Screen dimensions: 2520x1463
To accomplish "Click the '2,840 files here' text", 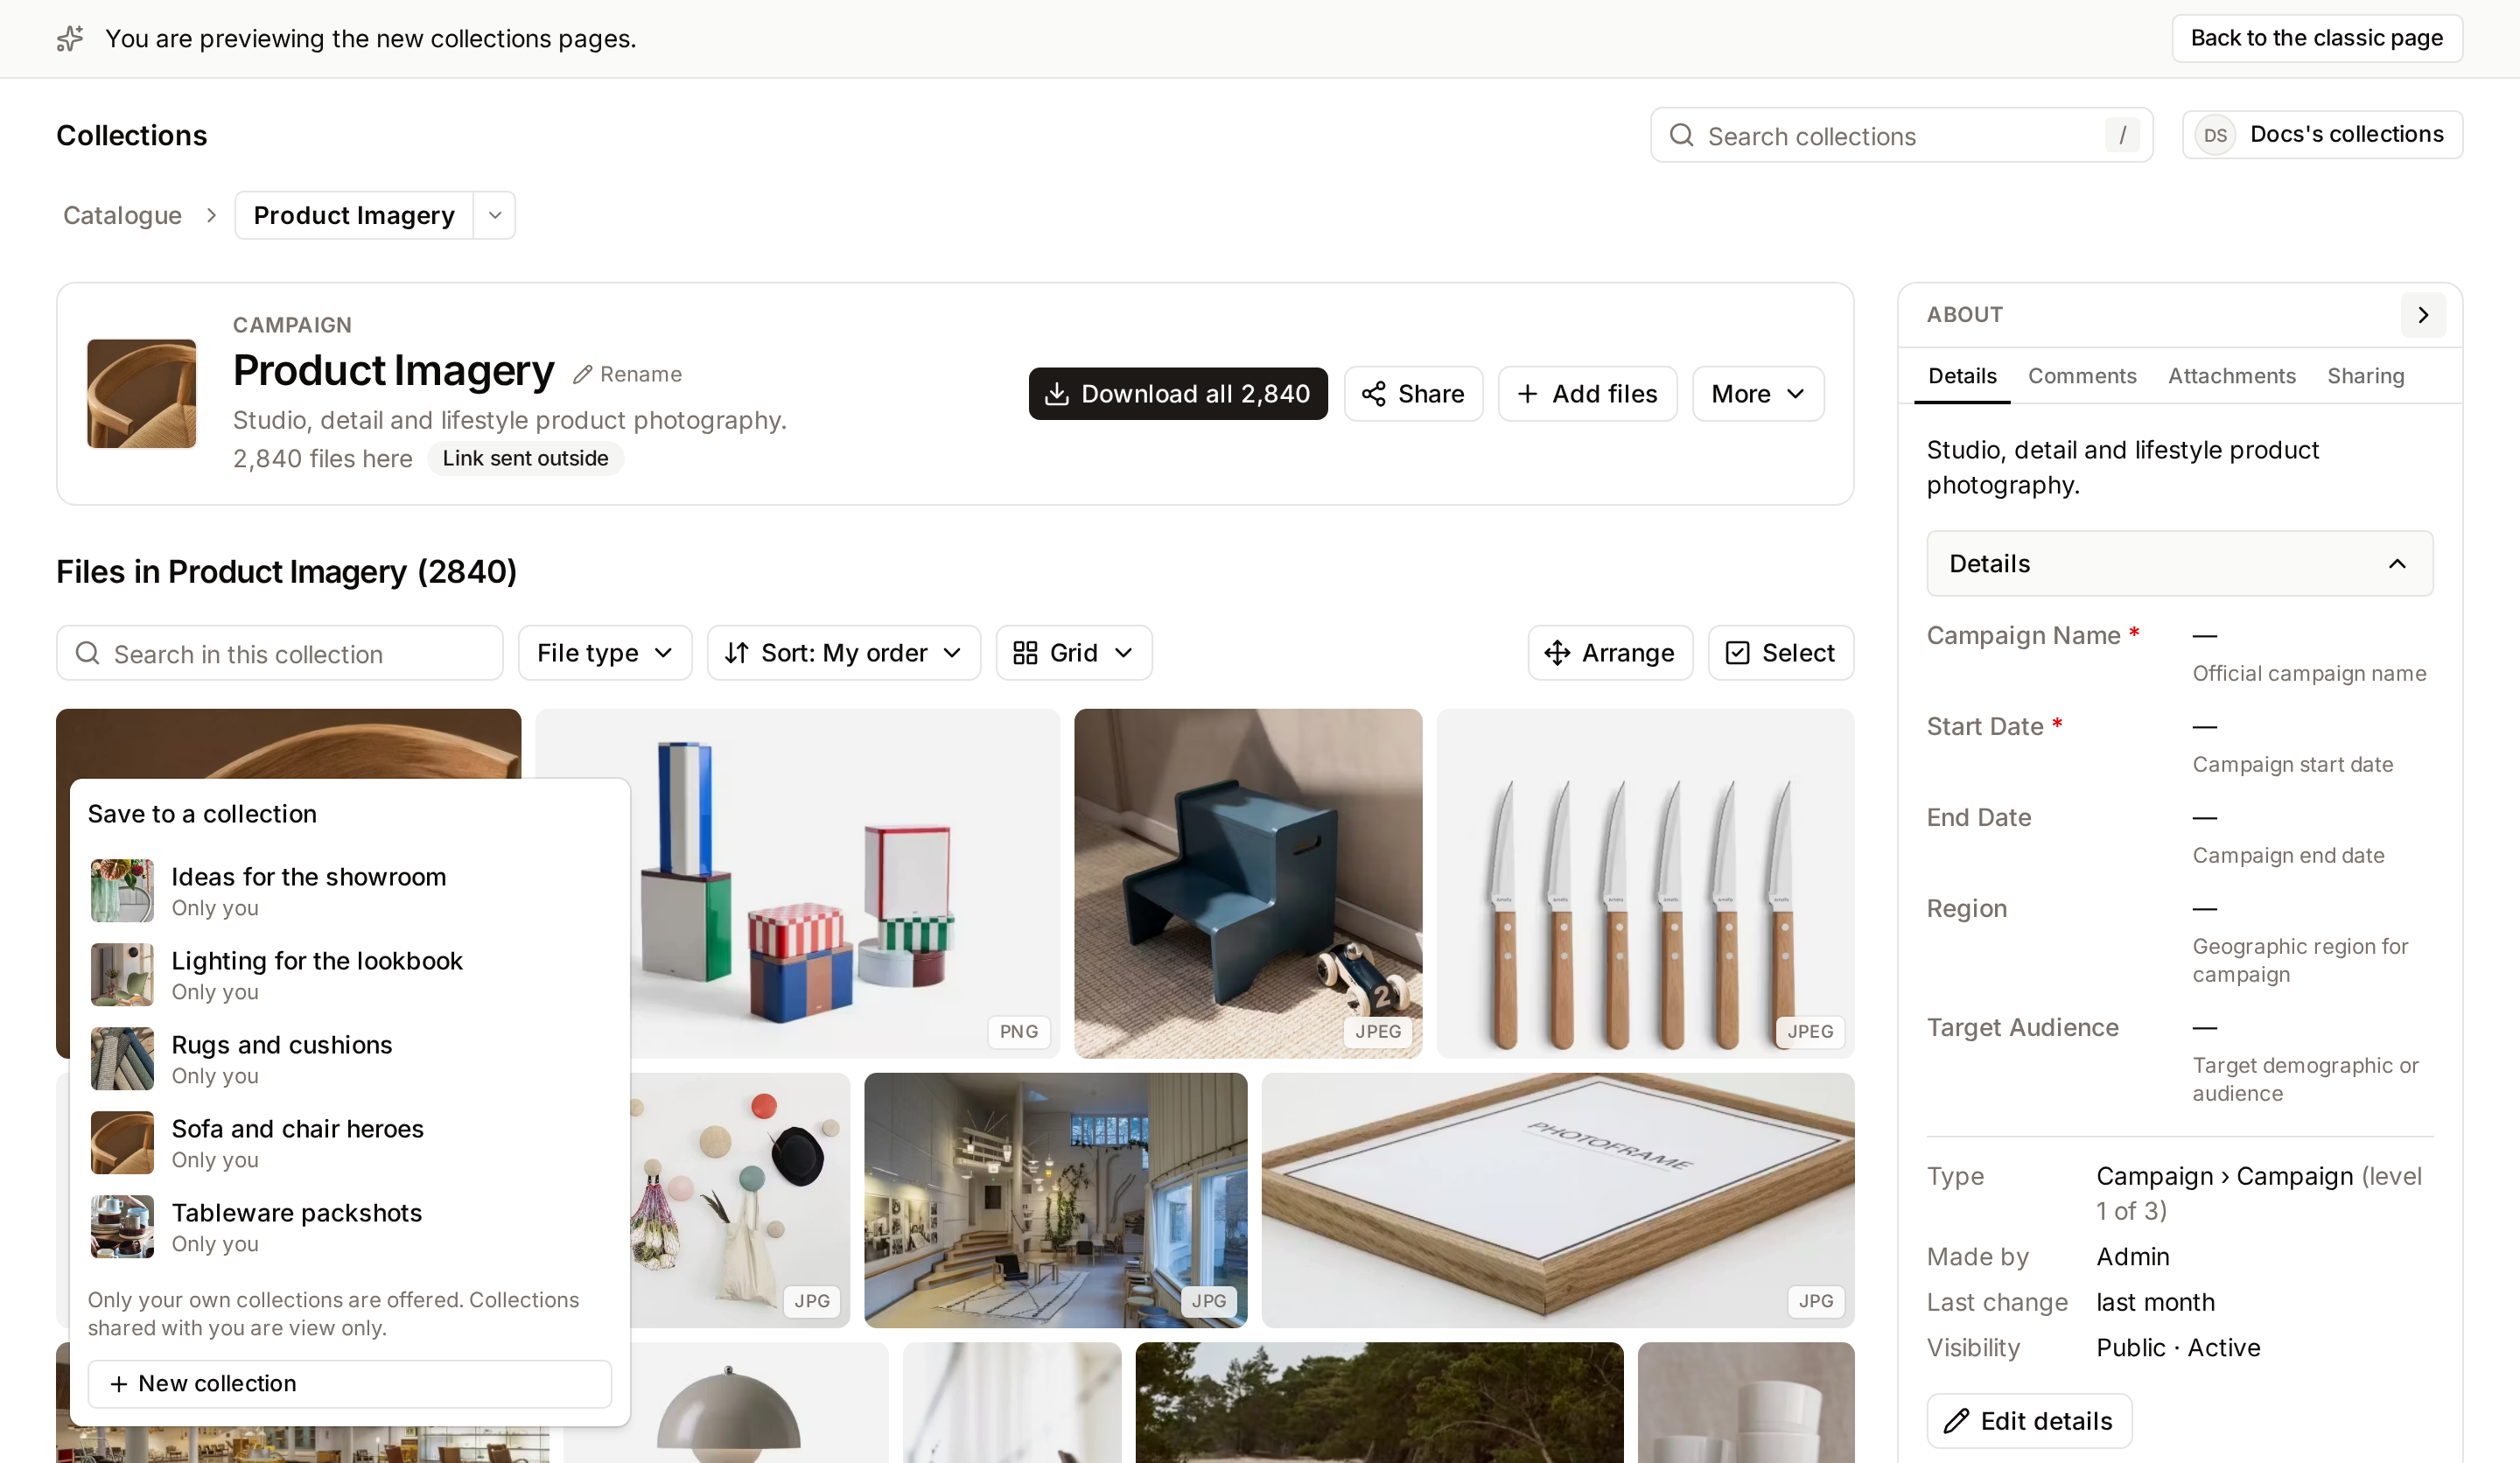I will tap(322, 458).
